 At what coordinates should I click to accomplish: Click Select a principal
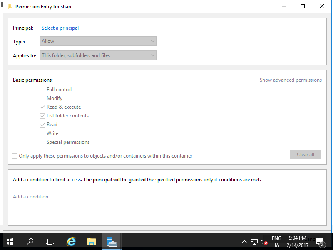coord(60,27)
